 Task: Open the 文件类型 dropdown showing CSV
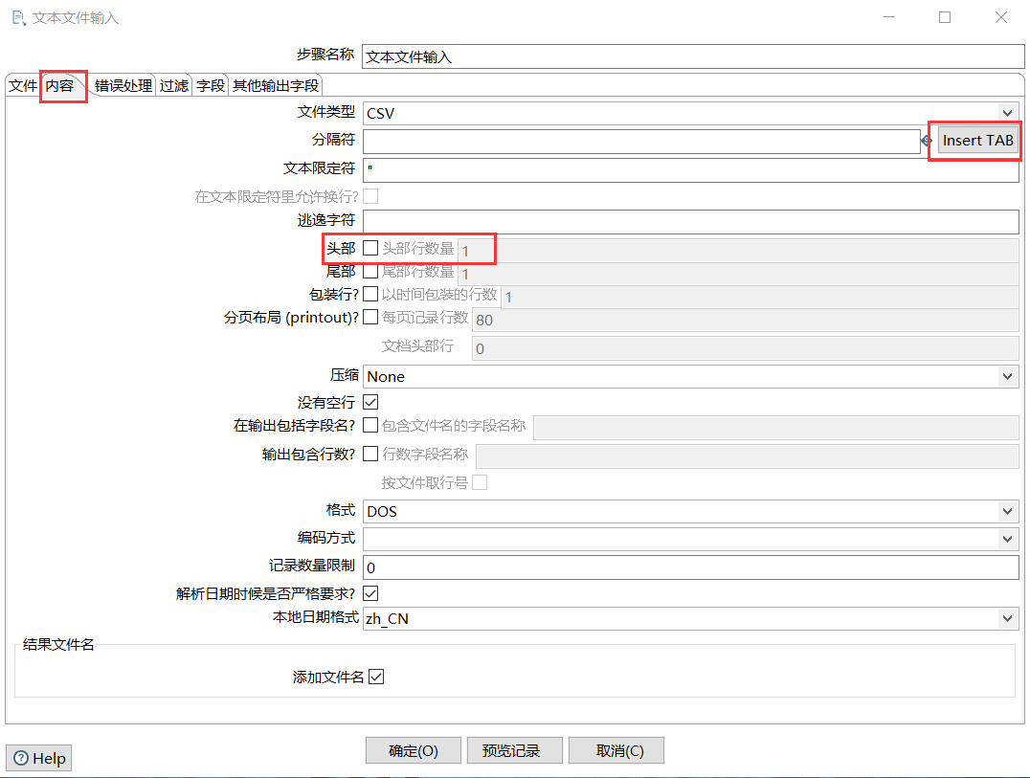(x=1006, y=112)
